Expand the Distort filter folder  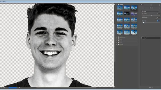coord(117,39)
